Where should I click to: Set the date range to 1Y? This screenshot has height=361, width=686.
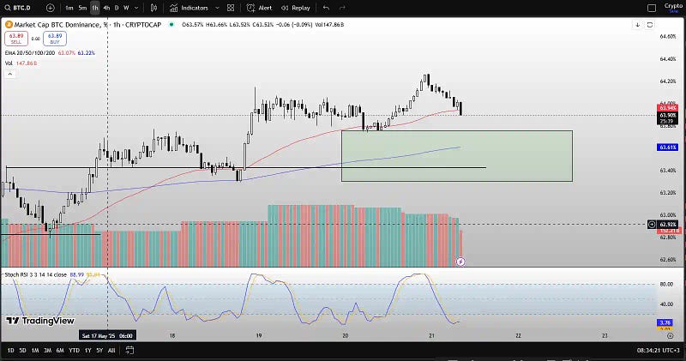(x=88, y=350)
